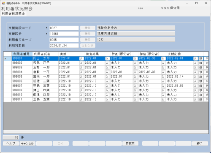
Task: Click 支援記録 date 2022.05.14
Action: coord(179,76)
